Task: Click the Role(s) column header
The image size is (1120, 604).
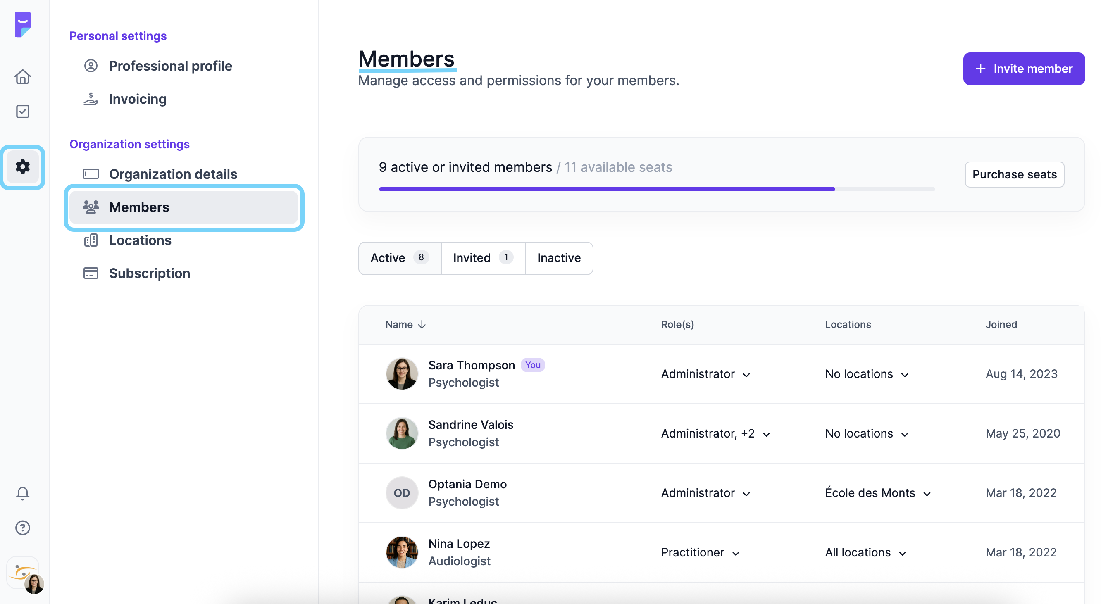Action: (677, 325)
